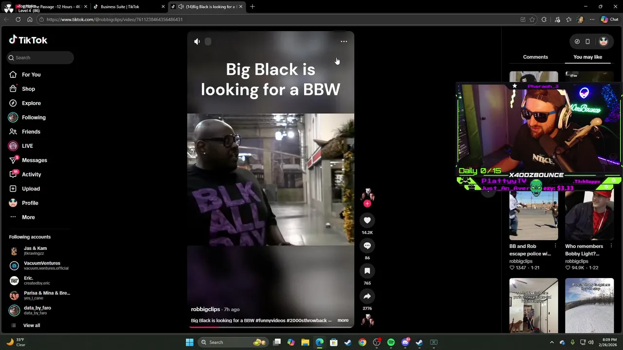Open the Shop page
The width and height of the screenshot is (623, 350).
click(28, 89)
